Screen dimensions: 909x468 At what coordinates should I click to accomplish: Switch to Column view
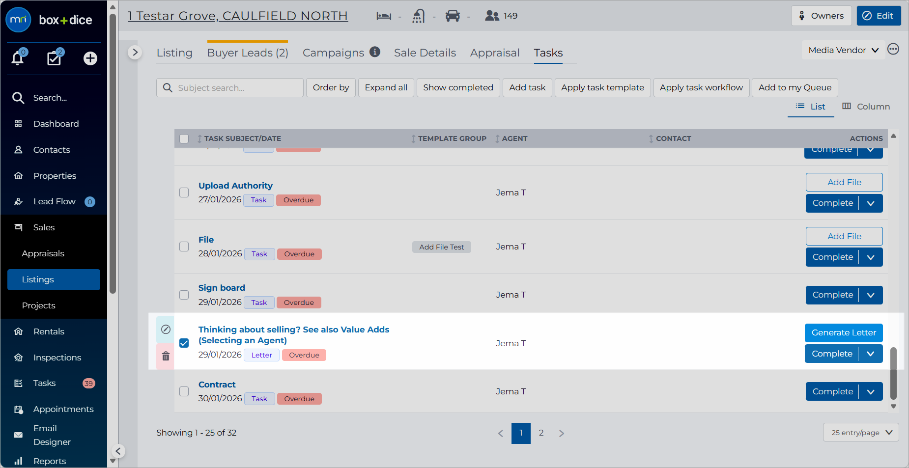click(866, 107)
